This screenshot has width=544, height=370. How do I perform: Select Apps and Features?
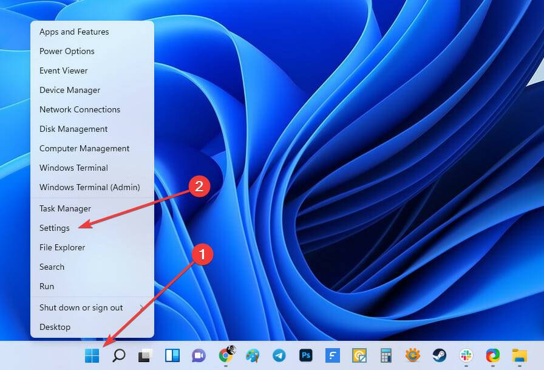pos(74,32)
